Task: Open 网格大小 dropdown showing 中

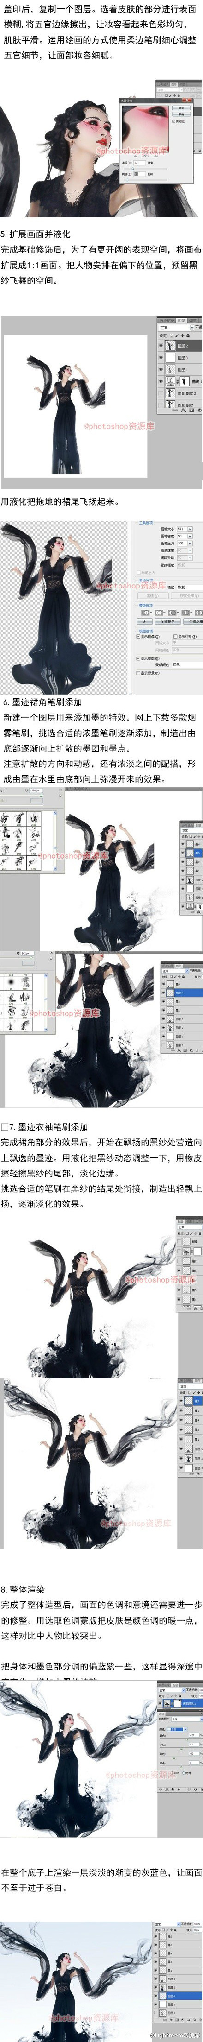Action: click(x=187, y=642)
